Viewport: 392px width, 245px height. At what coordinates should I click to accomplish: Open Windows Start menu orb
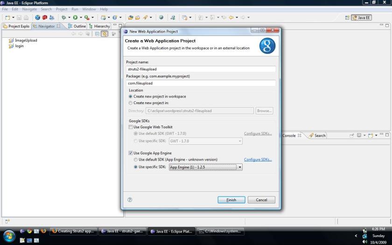pos(9,236)
